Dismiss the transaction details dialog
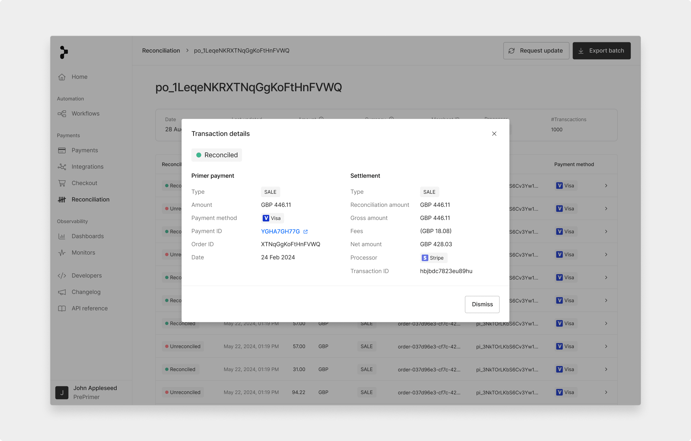 (482, 304)
